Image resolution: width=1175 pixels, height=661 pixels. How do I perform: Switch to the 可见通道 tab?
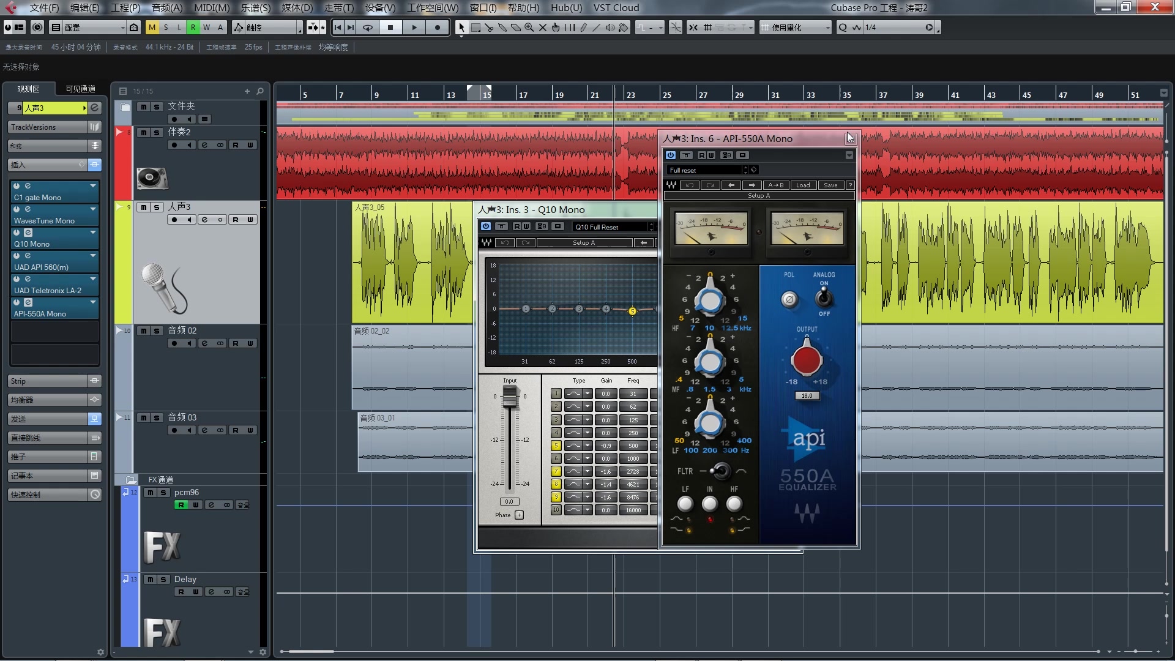coord(80,89)
